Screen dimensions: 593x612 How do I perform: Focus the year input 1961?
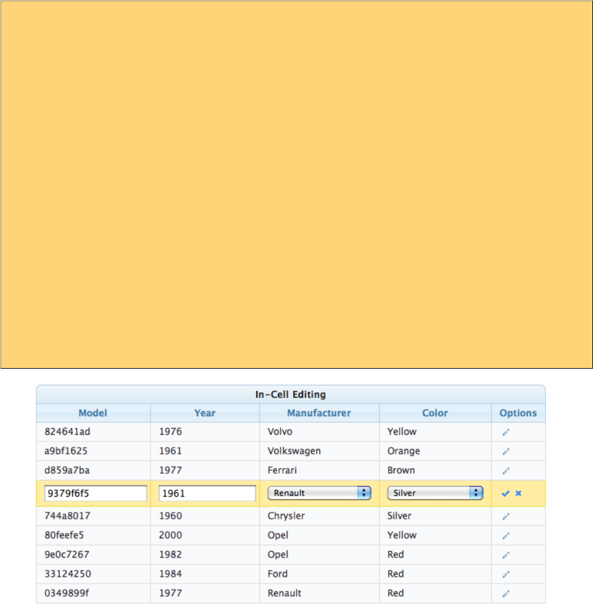coord(207,493)
